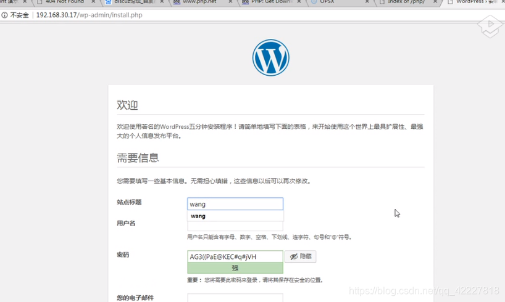The width and height of the screenshot is (505, 302).
Task: Close the PHP: Get Download tab
Action: 299,2
